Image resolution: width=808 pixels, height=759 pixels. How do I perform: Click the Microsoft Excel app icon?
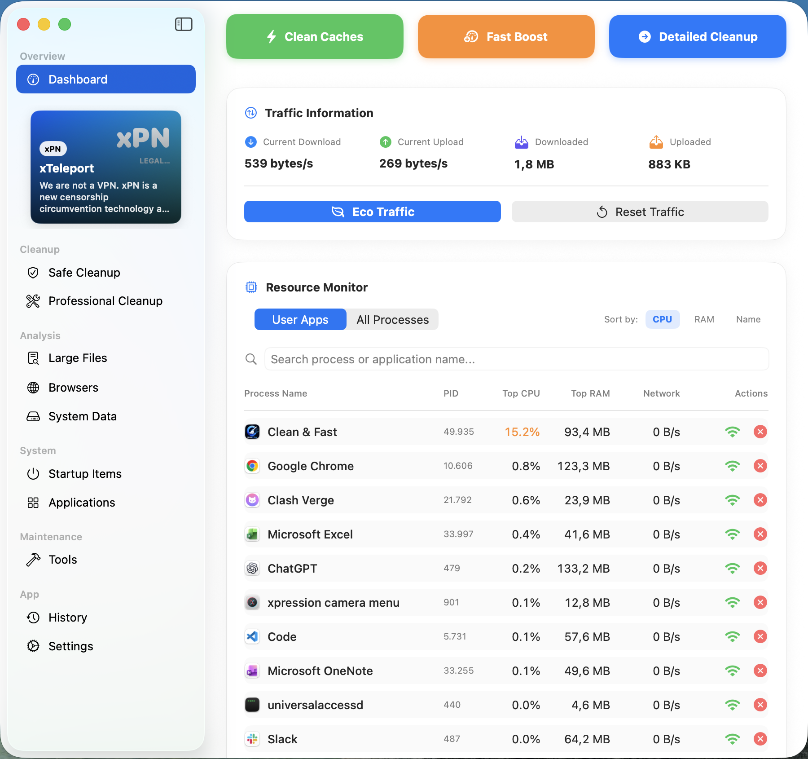pos(252,534)
